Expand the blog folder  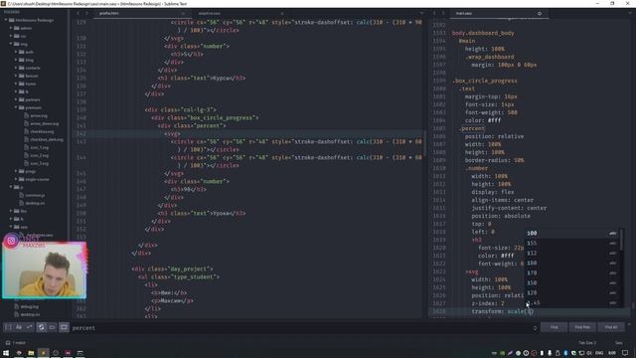[x=16, y=60]
